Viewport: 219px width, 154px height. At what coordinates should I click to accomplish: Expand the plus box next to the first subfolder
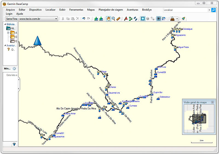point(8,33)
